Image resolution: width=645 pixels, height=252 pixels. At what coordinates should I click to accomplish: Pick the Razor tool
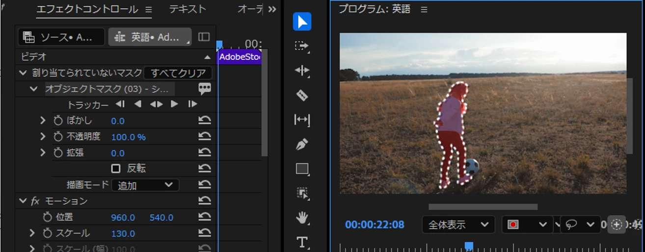[x=302, y=95]
